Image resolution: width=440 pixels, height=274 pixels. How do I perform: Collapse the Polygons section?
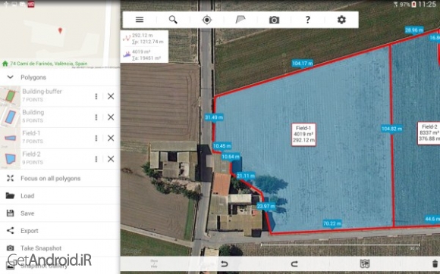[11, 77]
